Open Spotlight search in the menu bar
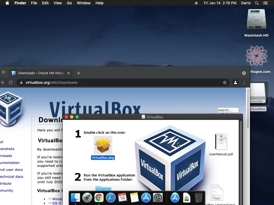 (x=257, y=3)
